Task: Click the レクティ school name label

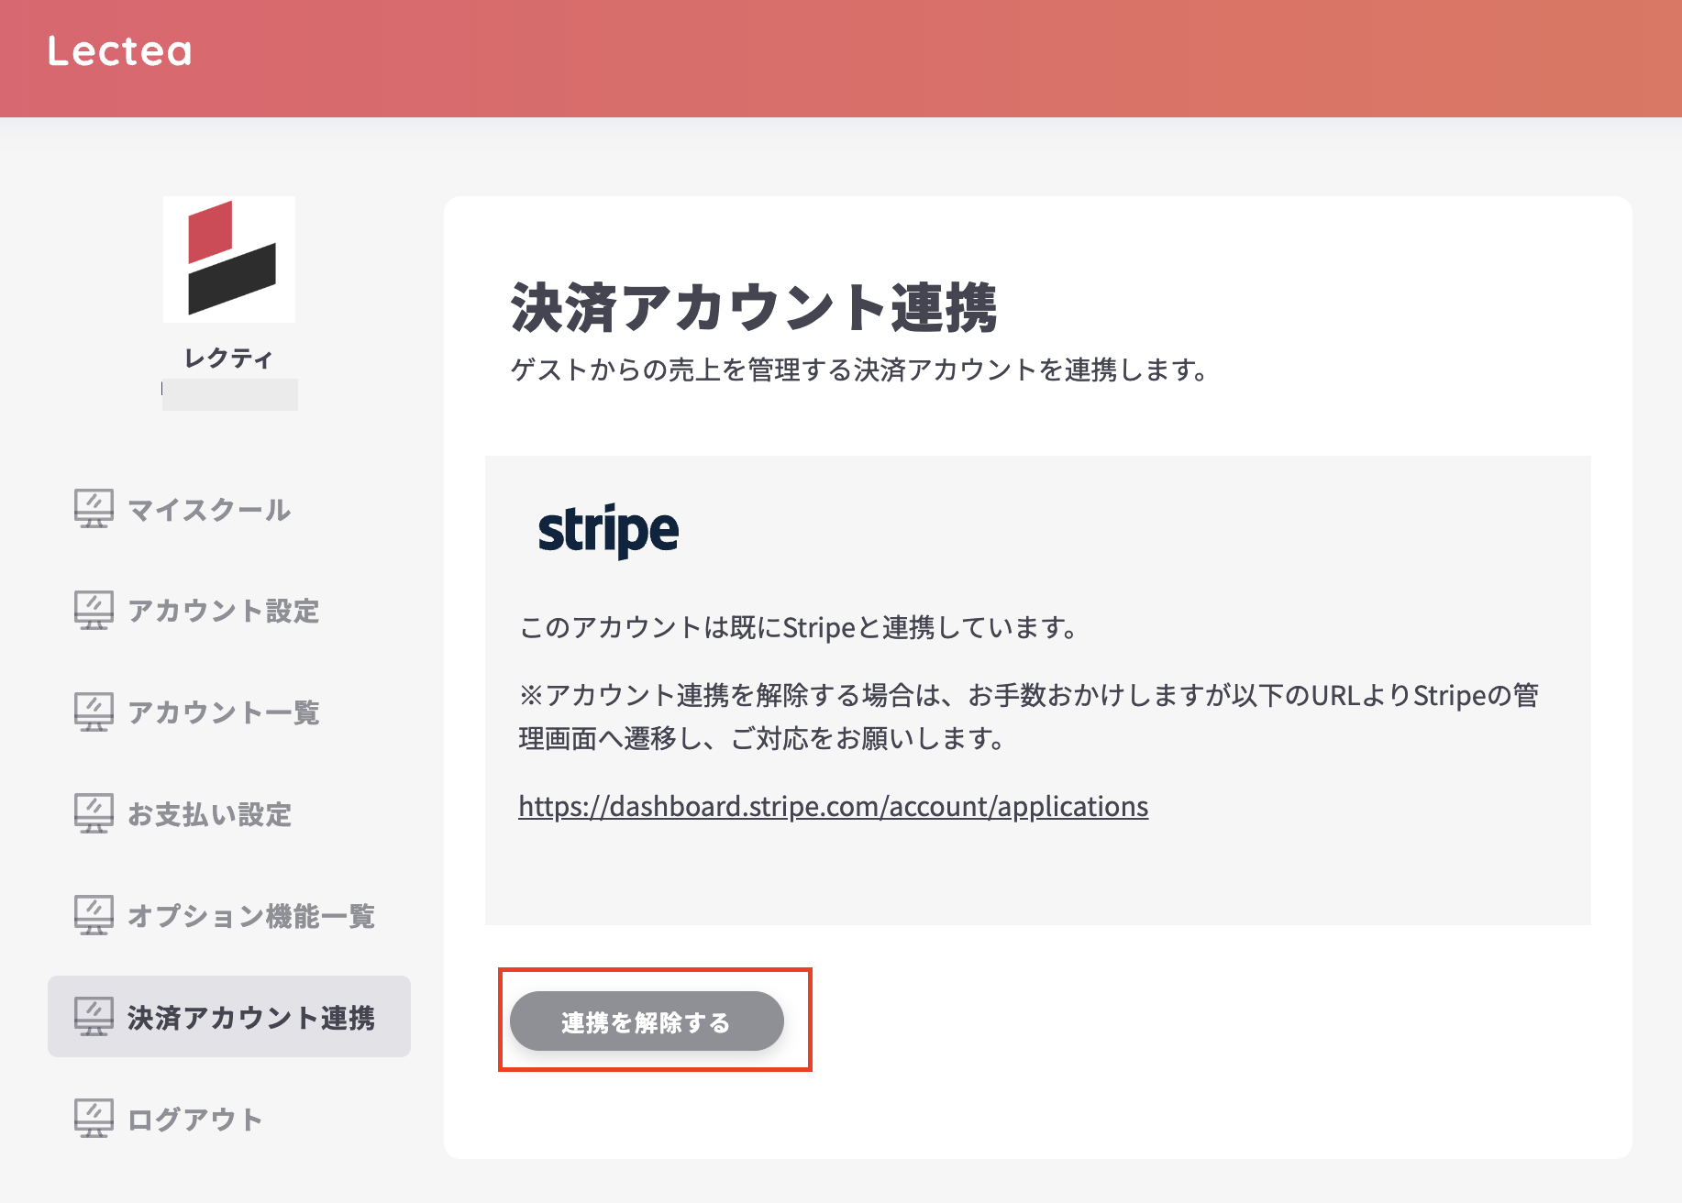Action: pyautogui.click(x=228, y=358)
